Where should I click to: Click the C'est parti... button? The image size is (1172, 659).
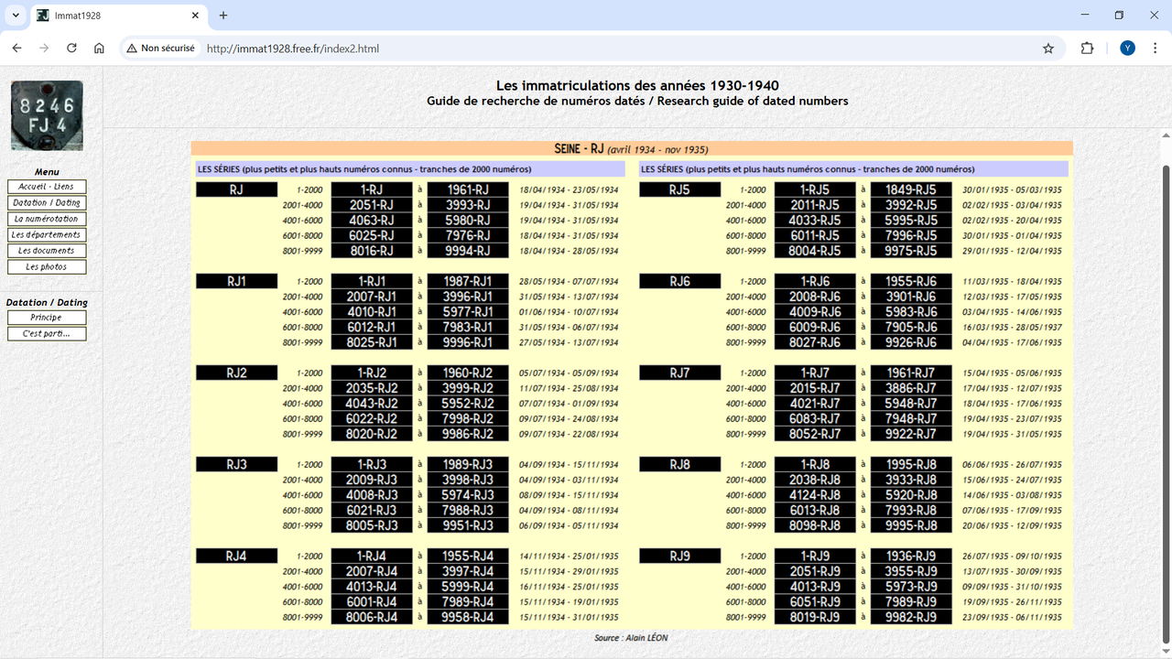click(47, 334)
